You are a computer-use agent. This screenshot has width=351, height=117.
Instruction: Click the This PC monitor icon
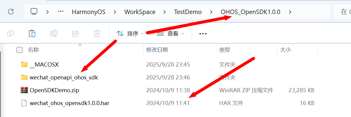(x=34, y=12)
